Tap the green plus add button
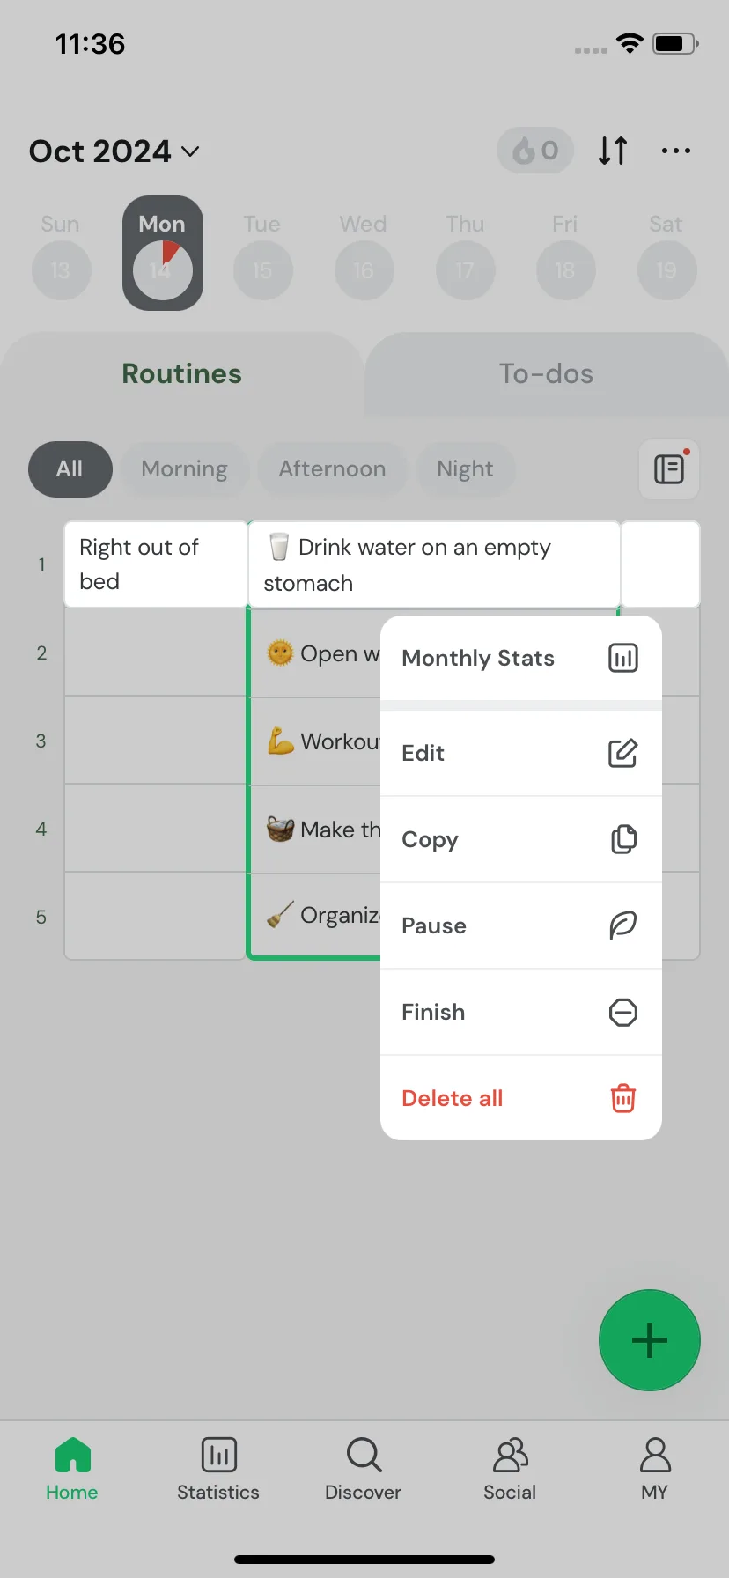Viewport: 729px width, 1578px height. [650, 1340]
